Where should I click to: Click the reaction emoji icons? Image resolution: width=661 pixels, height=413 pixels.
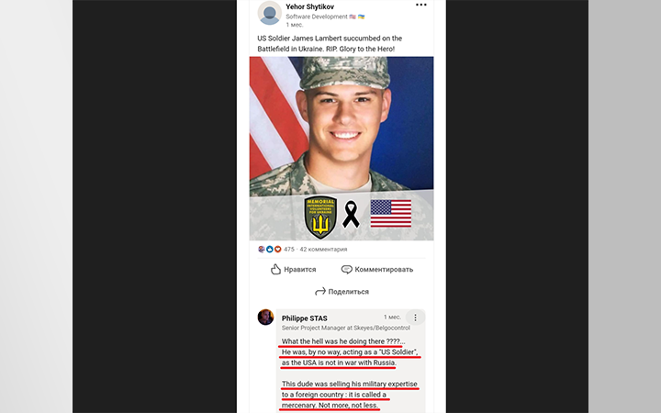click(x=269, y=249)
